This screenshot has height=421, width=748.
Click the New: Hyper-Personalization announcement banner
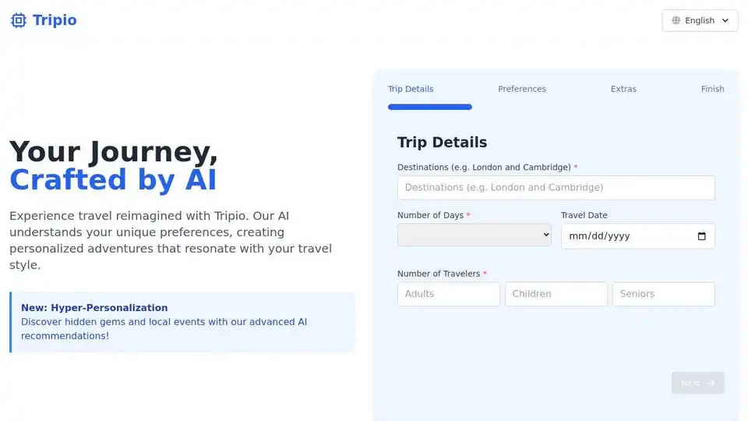[182, 322]
